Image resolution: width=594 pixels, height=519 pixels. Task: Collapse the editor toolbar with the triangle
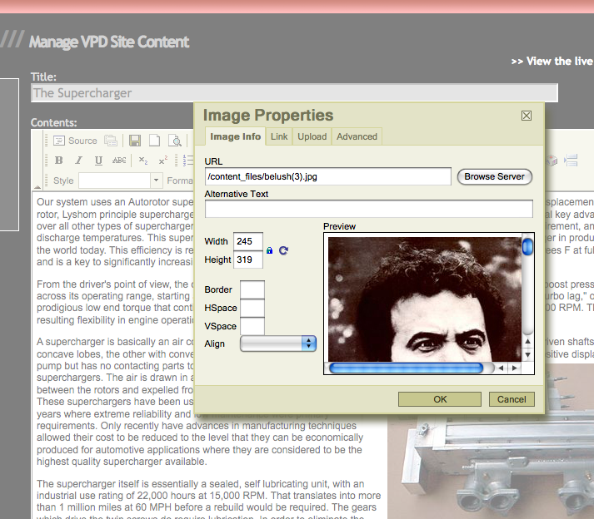coord(37,187)
